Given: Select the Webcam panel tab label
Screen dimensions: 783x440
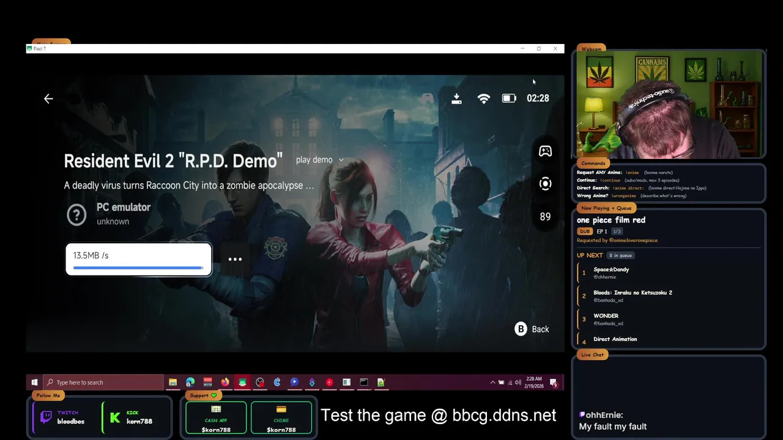Looking at the screenshot, I should point(591,49).
